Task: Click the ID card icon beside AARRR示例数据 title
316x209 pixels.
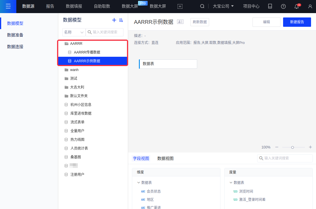Action: [180, 22]
